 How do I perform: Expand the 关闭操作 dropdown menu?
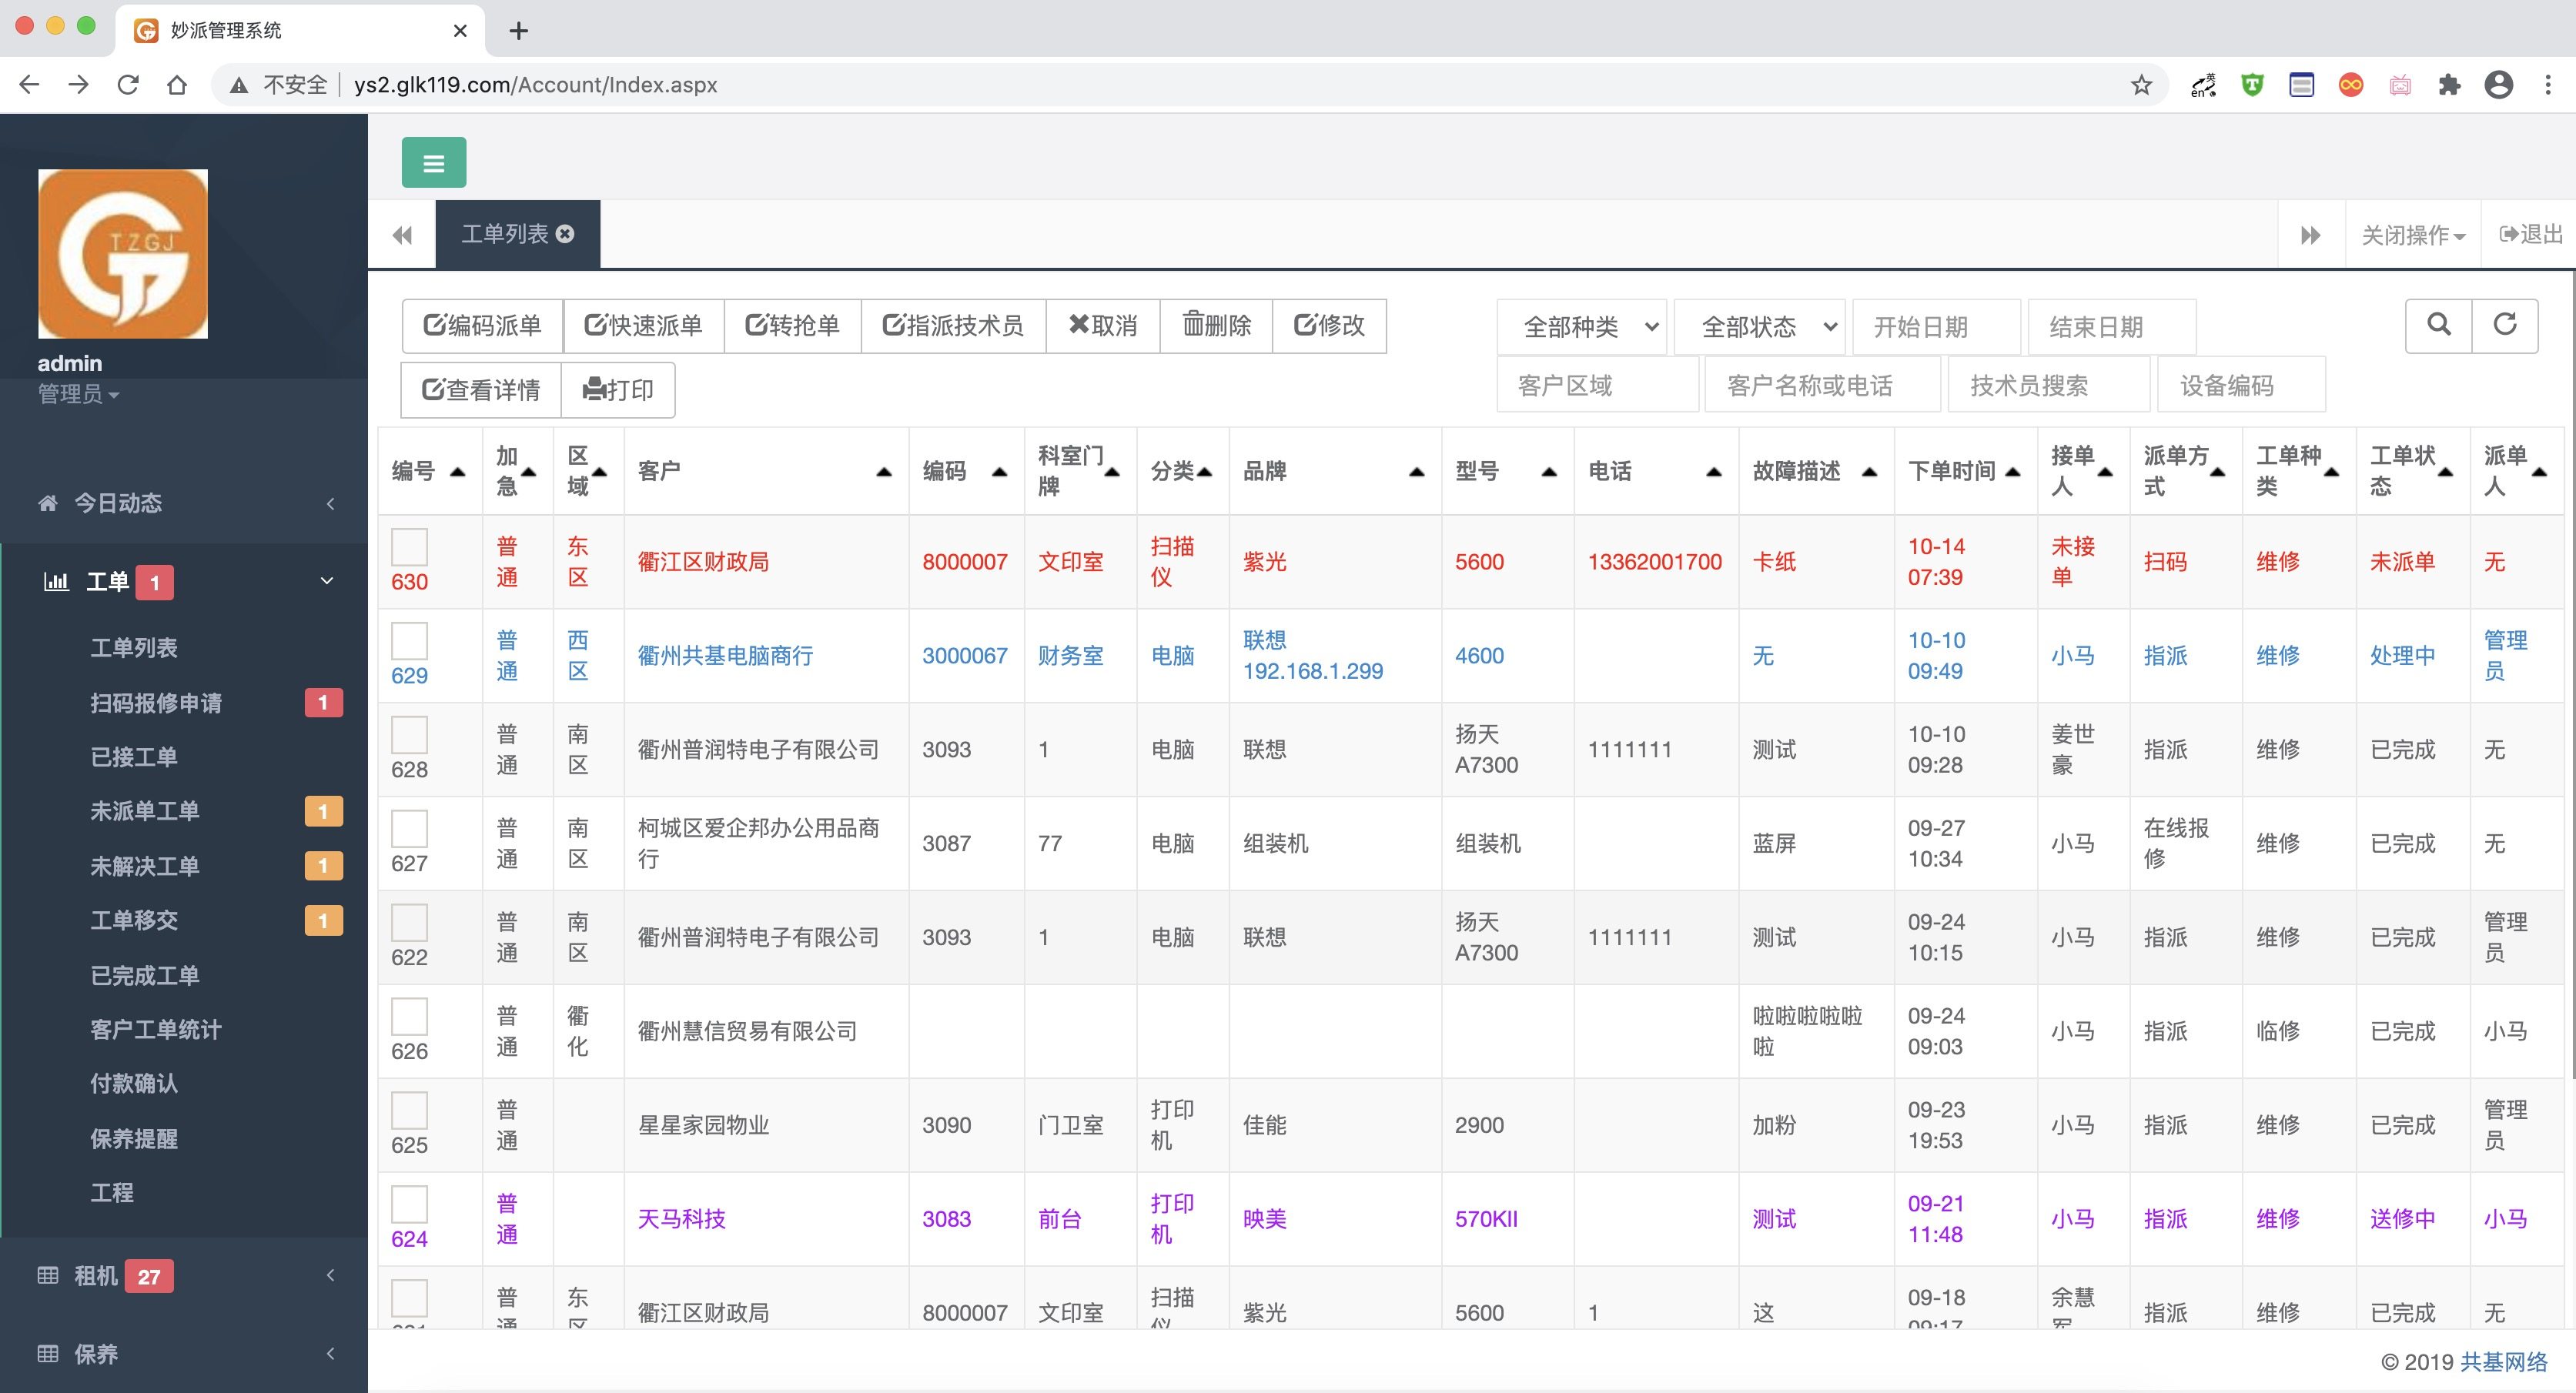(x=2412, y=235)
